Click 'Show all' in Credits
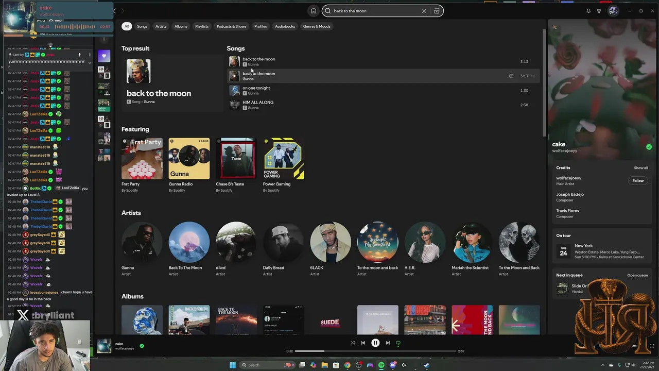The height and width of the screenshot is (371, 659). click(x=641, y=168)
